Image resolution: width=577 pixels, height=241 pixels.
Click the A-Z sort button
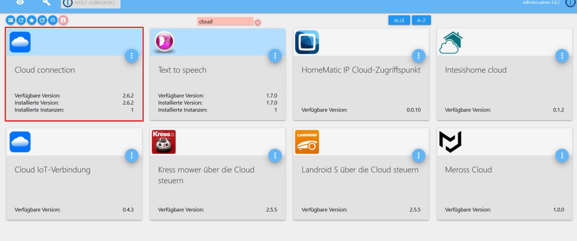coord(421,20)
